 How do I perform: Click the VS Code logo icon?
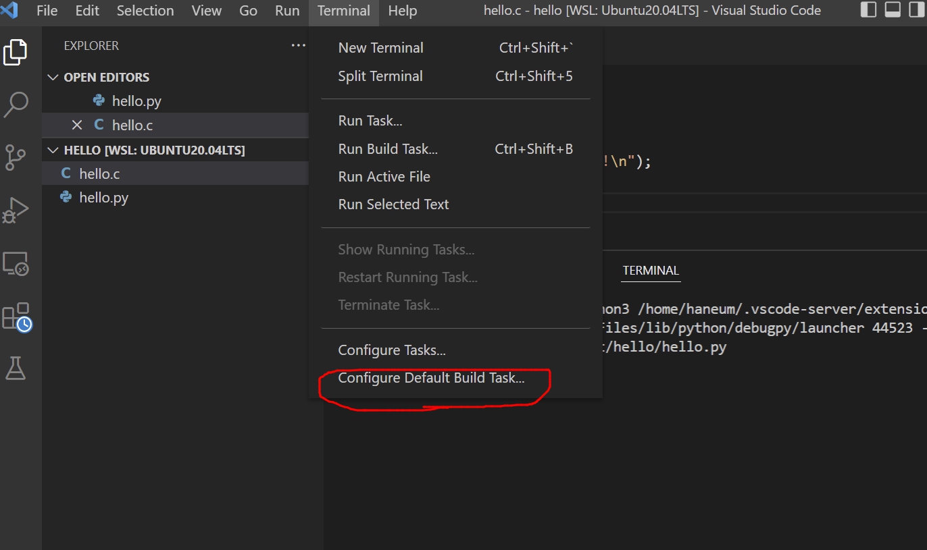9,10
